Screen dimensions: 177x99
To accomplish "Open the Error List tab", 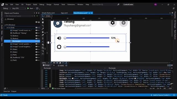I will [x=7, y=91].
